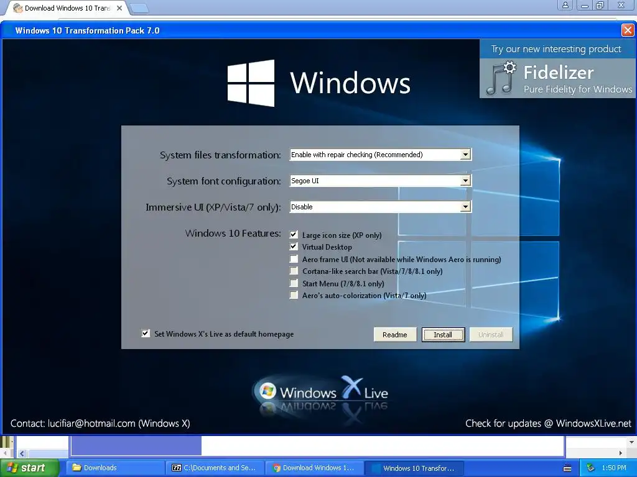This screenshot has height=477, width=637.
Task: Click the greyed-out Uninstall button
Action: point(491,335)
